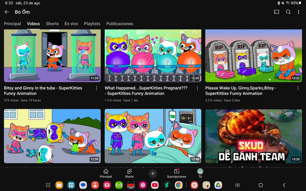306x191 pixels.
Task: Tap '3.2 K vistas · hace 2 días' text
Action: pyautogui.click(x=223, y=100)
